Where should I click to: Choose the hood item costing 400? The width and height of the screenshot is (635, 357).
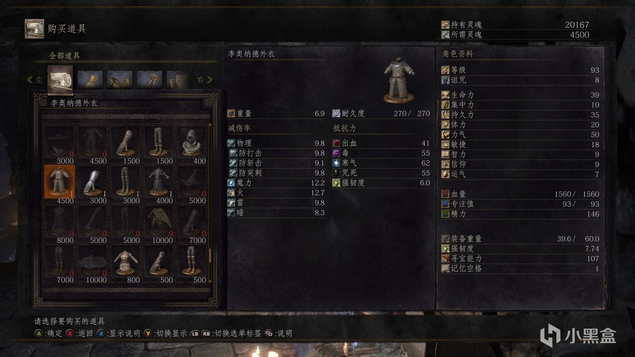[x=192, y=142]
